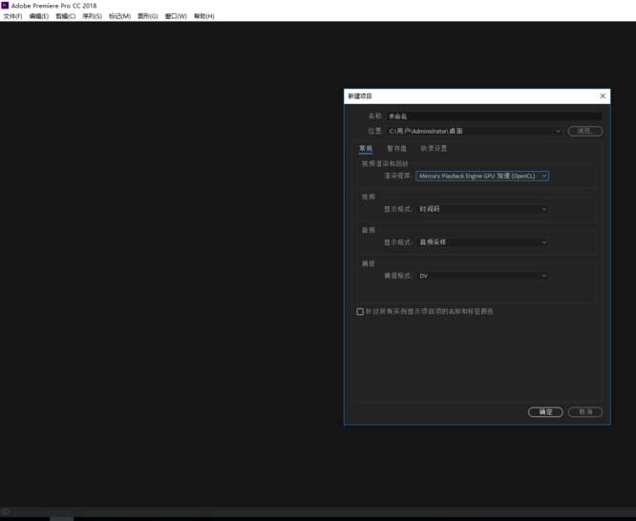
Task: Open the 帮助(H) menu
Action: pos(204,16)
